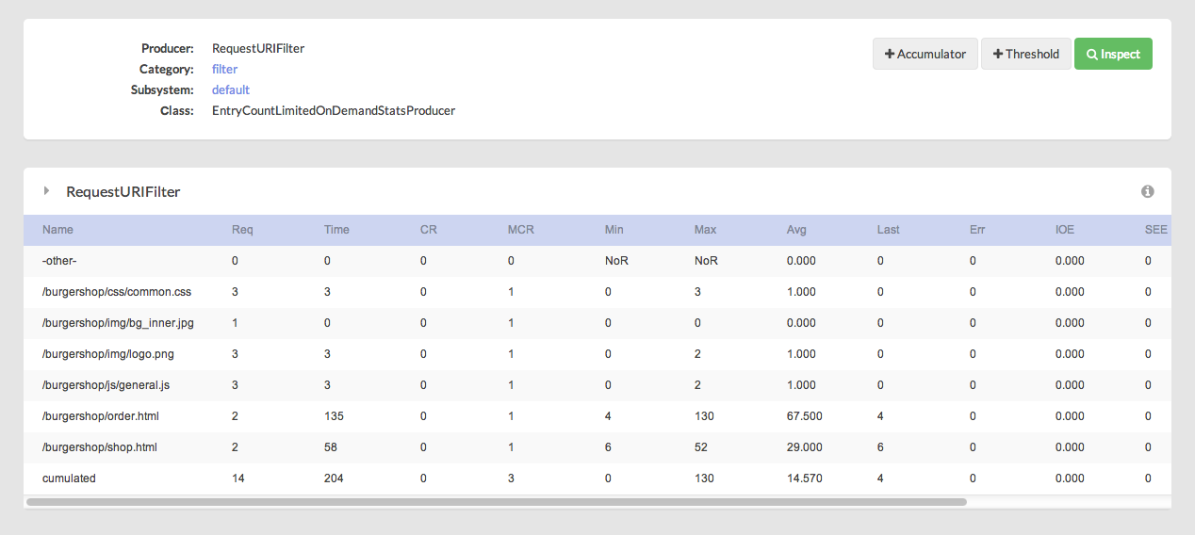The height and width of the screenshot is (535, 1195).
Task: Sort by MCR column header
Action: 521,230
